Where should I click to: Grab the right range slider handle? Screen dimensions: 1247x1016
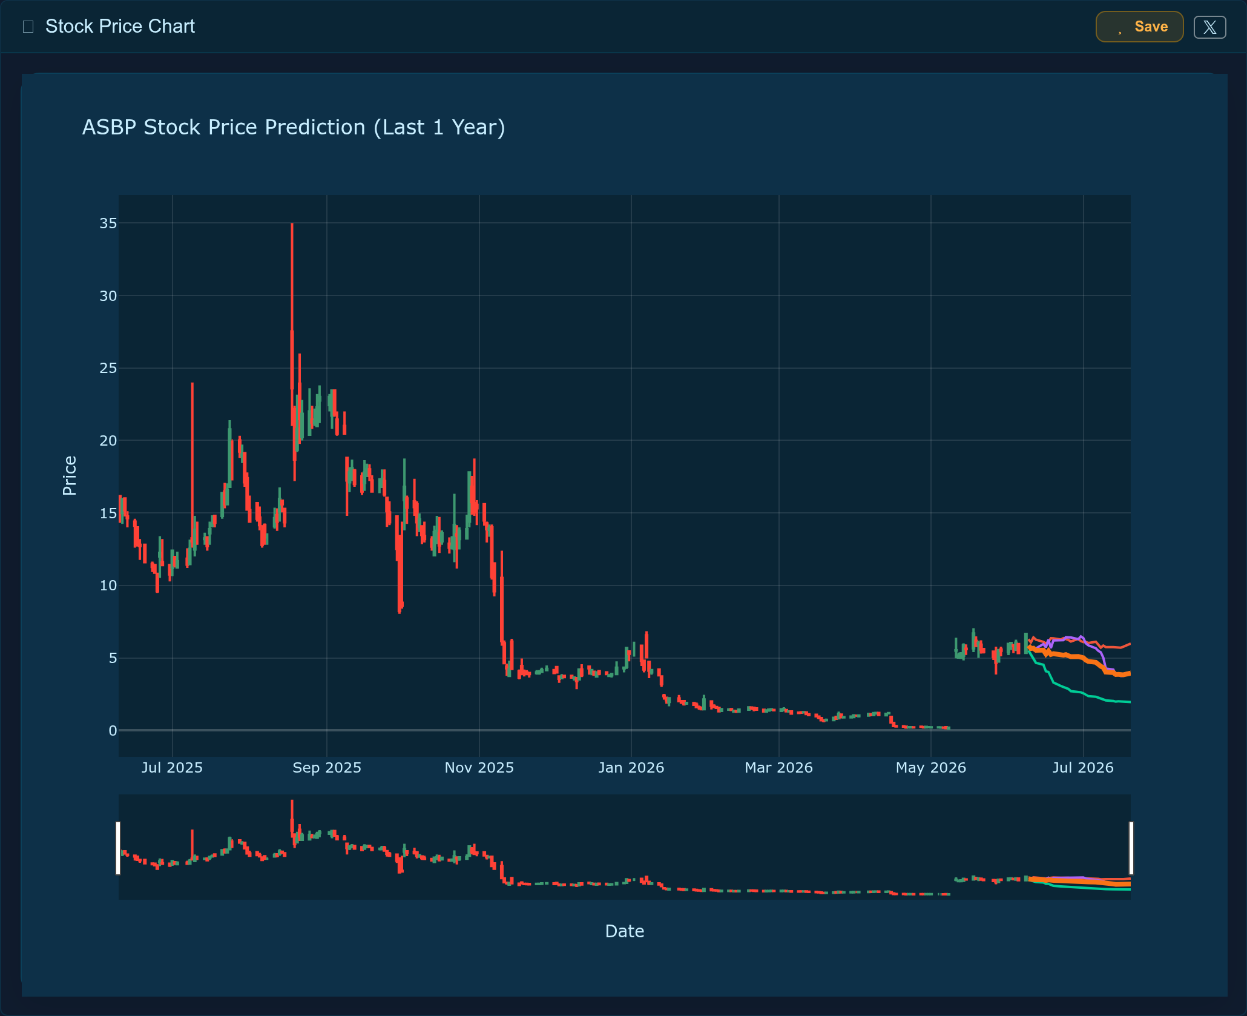click(1131, 848)
